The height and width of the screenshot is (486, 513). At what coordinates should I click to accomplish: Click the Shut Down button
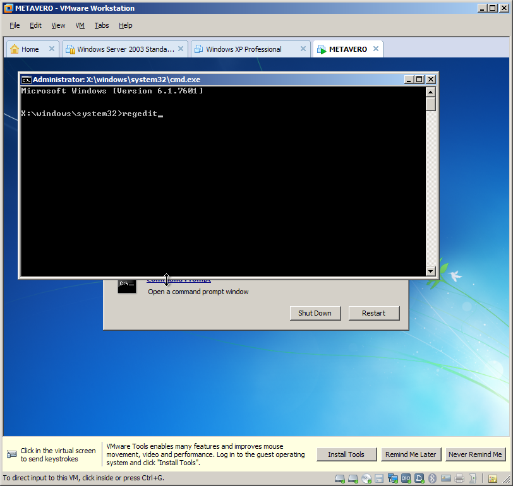click(x=315, y=313)
